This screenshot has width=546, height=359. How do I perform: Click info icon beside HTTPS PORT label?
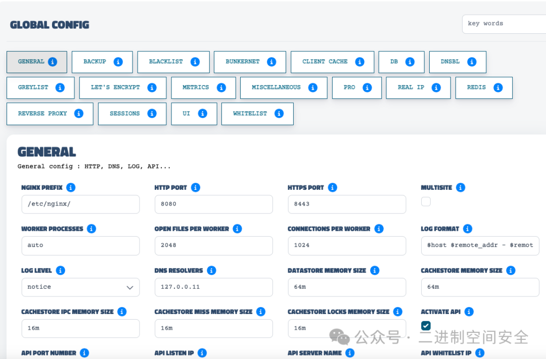click(x=332, y=187)
